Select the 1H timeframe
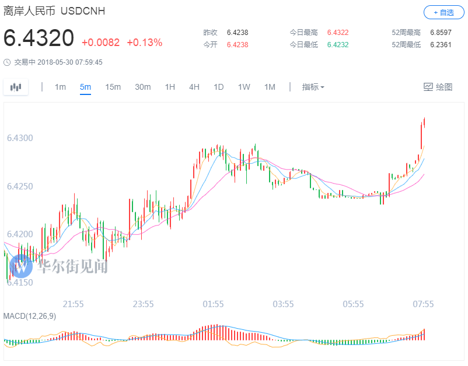 pos(170,87)
